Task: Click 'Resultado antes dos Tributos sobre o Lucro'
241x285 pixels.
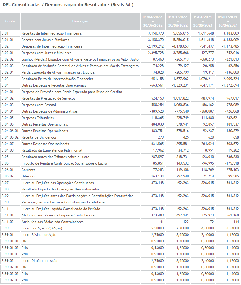Action: point(56,157)
